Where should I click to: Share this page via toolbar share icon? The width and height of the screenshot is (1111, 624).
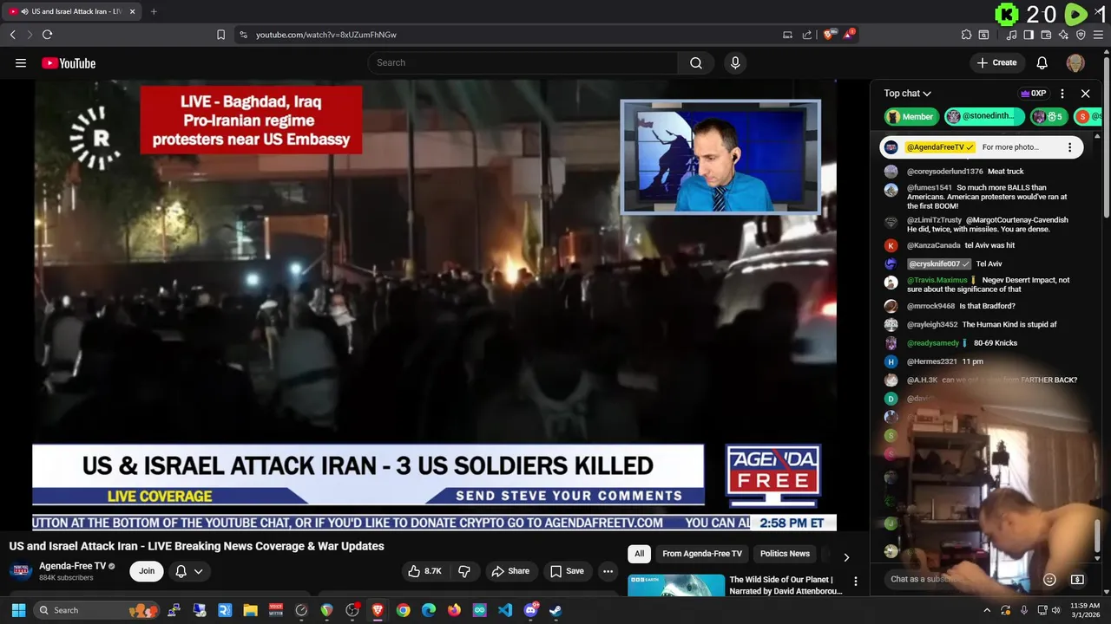click(807, 35)
